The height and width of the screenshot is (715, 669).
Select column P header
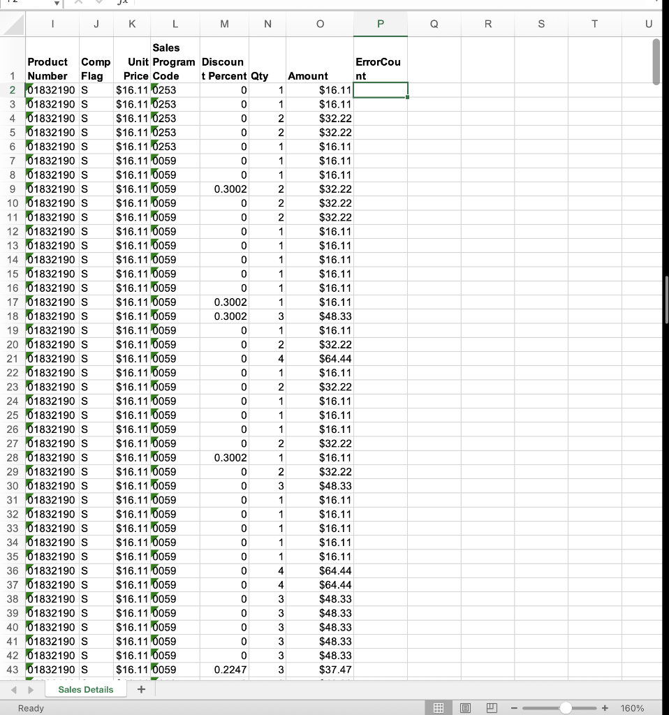click(x=380, y=24)
